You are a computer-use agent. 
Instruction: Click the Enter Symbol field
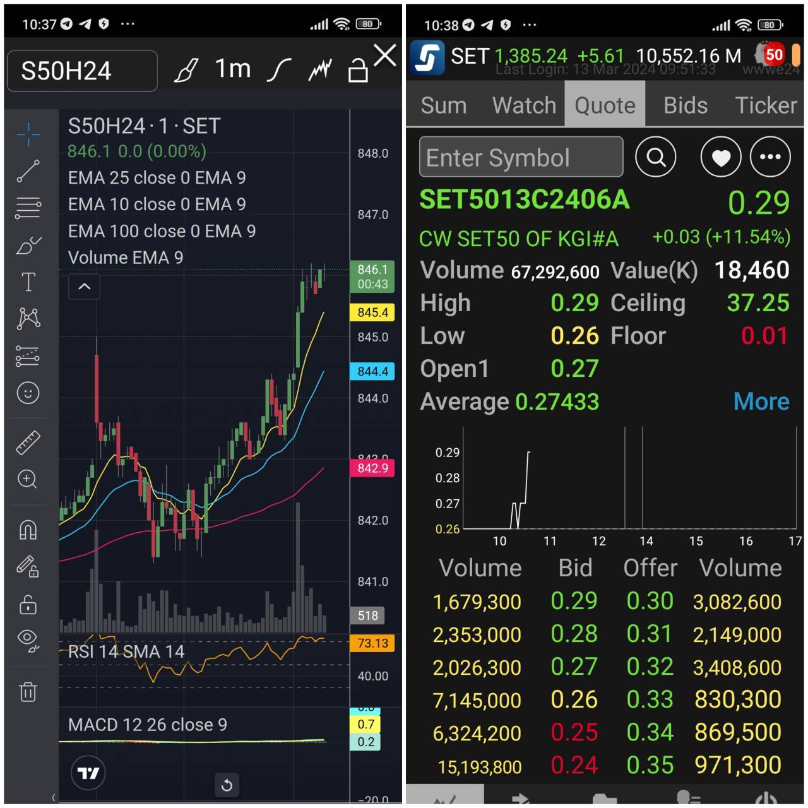(x=521, y=157)
